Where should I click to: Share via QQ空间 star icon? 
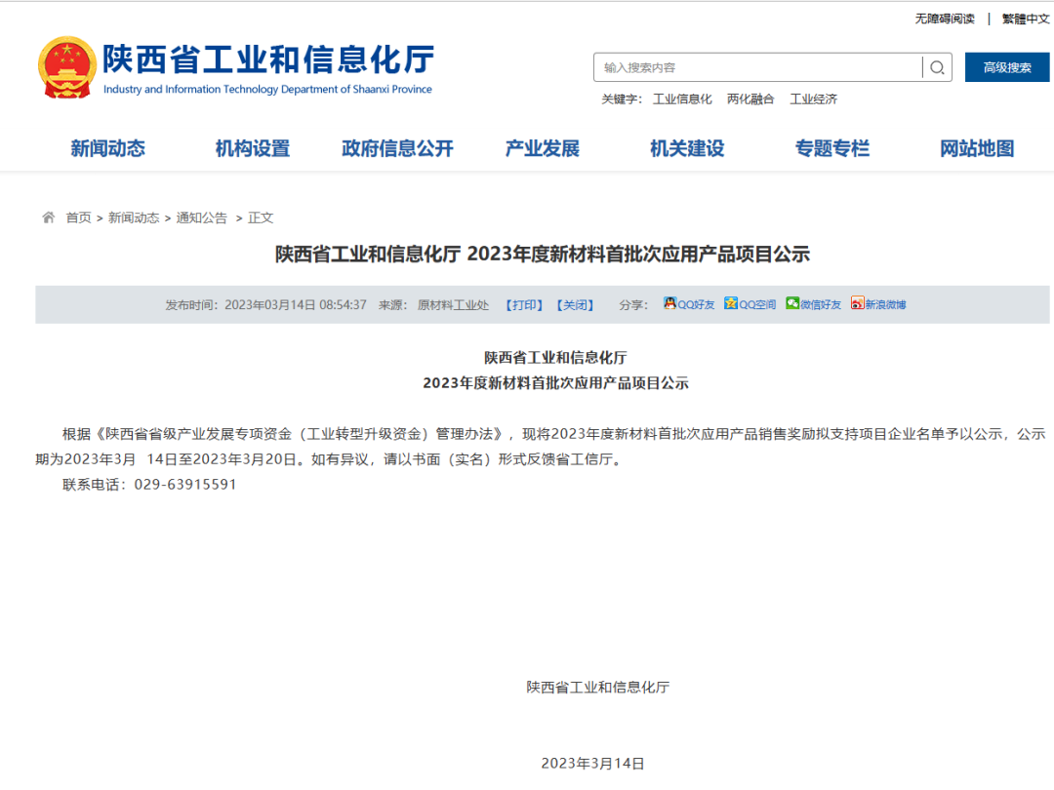(731, 303)
